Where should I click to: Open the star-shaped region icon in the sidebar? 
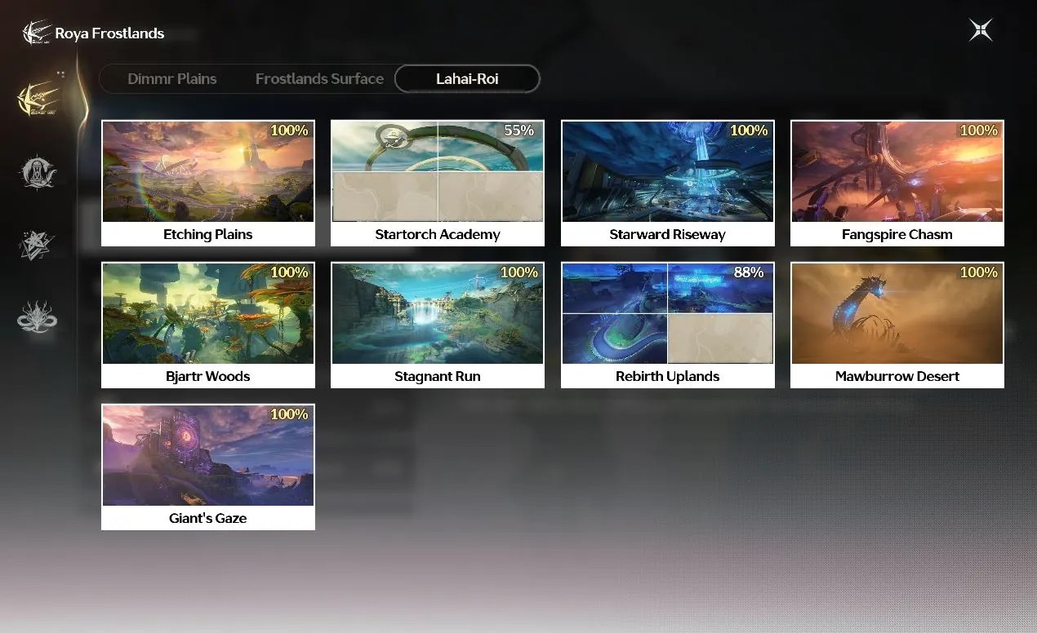pyautogui.click(x=38, y=245)
